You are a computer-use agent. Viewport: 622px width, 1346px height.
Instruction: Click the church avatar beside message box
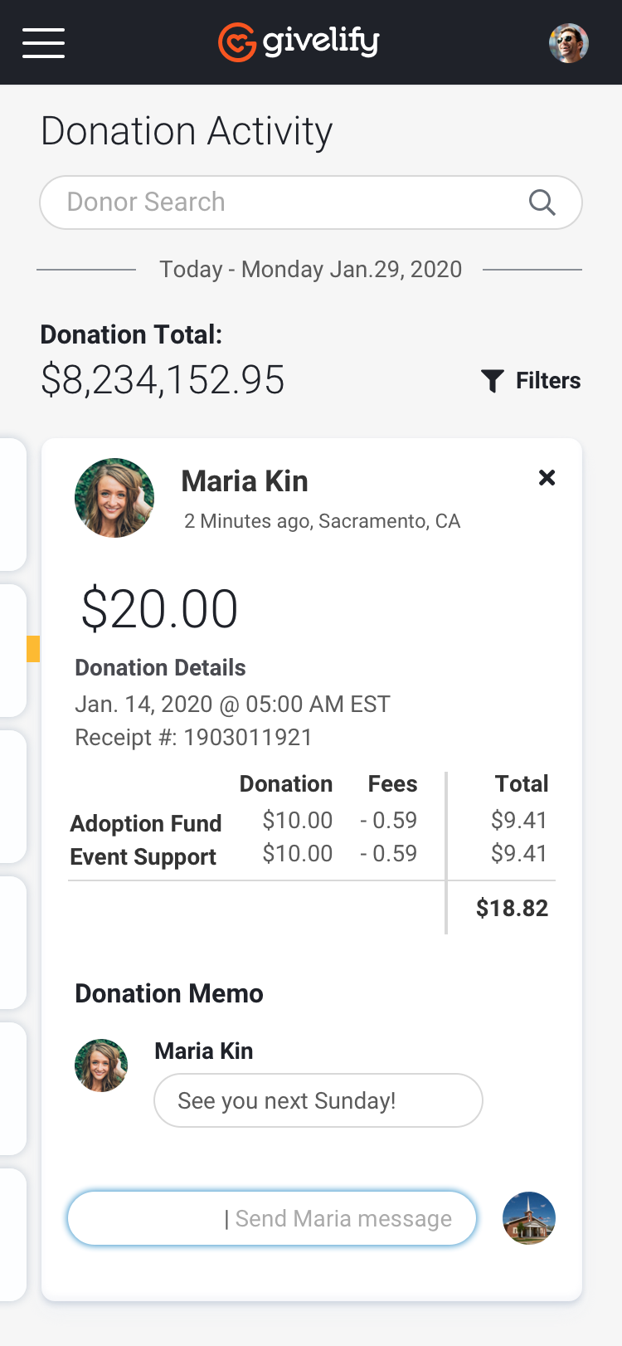[x=529, y=1218]
